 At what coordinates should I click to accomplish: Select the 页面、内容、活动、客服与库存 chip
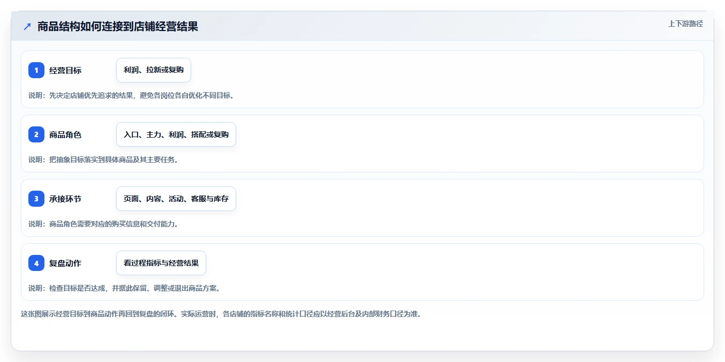pyautogui.click(x=176, y=199)
